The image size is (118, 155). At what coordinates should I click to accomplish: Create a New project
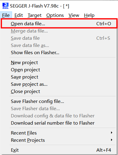pos(59,63)
